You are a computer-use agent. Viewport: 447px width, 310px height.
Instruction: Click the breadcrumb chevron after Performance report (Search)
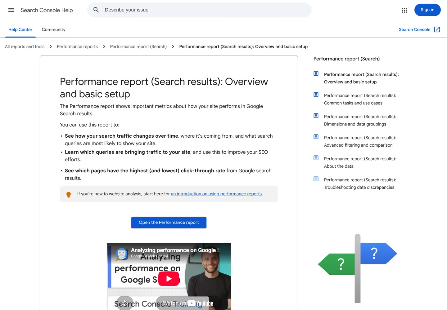tap(173, 46)
